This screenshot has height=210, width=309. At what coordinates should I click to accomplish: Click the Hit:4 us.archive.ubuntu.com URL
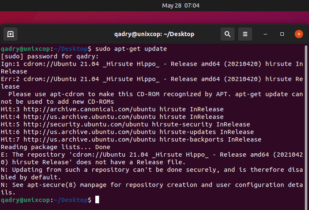point(89,117)
